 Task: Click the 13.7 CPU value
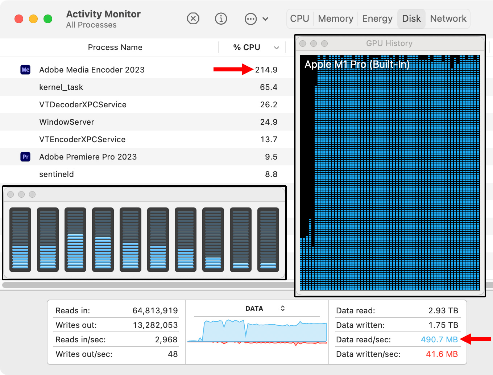tap(269, 139)
